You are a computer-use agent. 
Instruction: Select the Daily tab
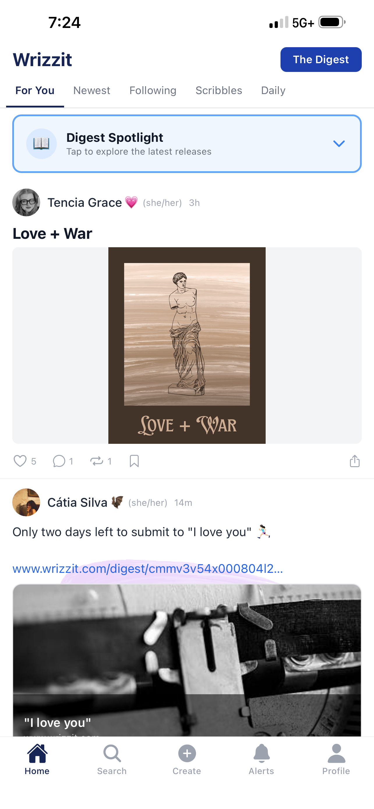coord(273,91)
